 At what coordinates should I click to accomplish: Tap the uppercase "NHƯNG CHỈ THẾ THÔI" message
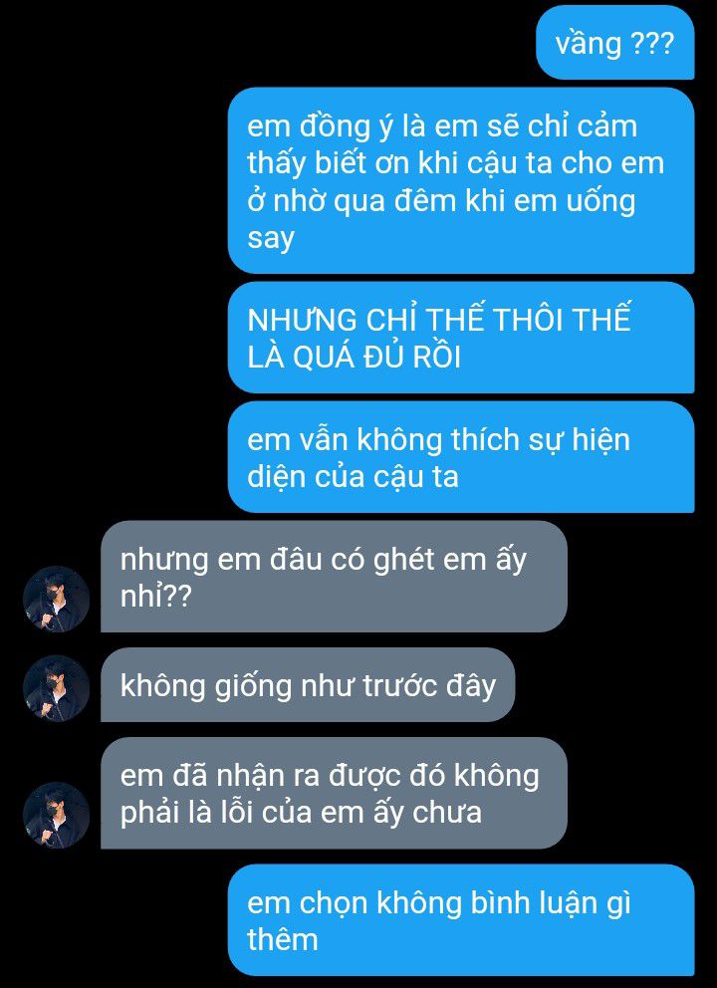(460, 337)
